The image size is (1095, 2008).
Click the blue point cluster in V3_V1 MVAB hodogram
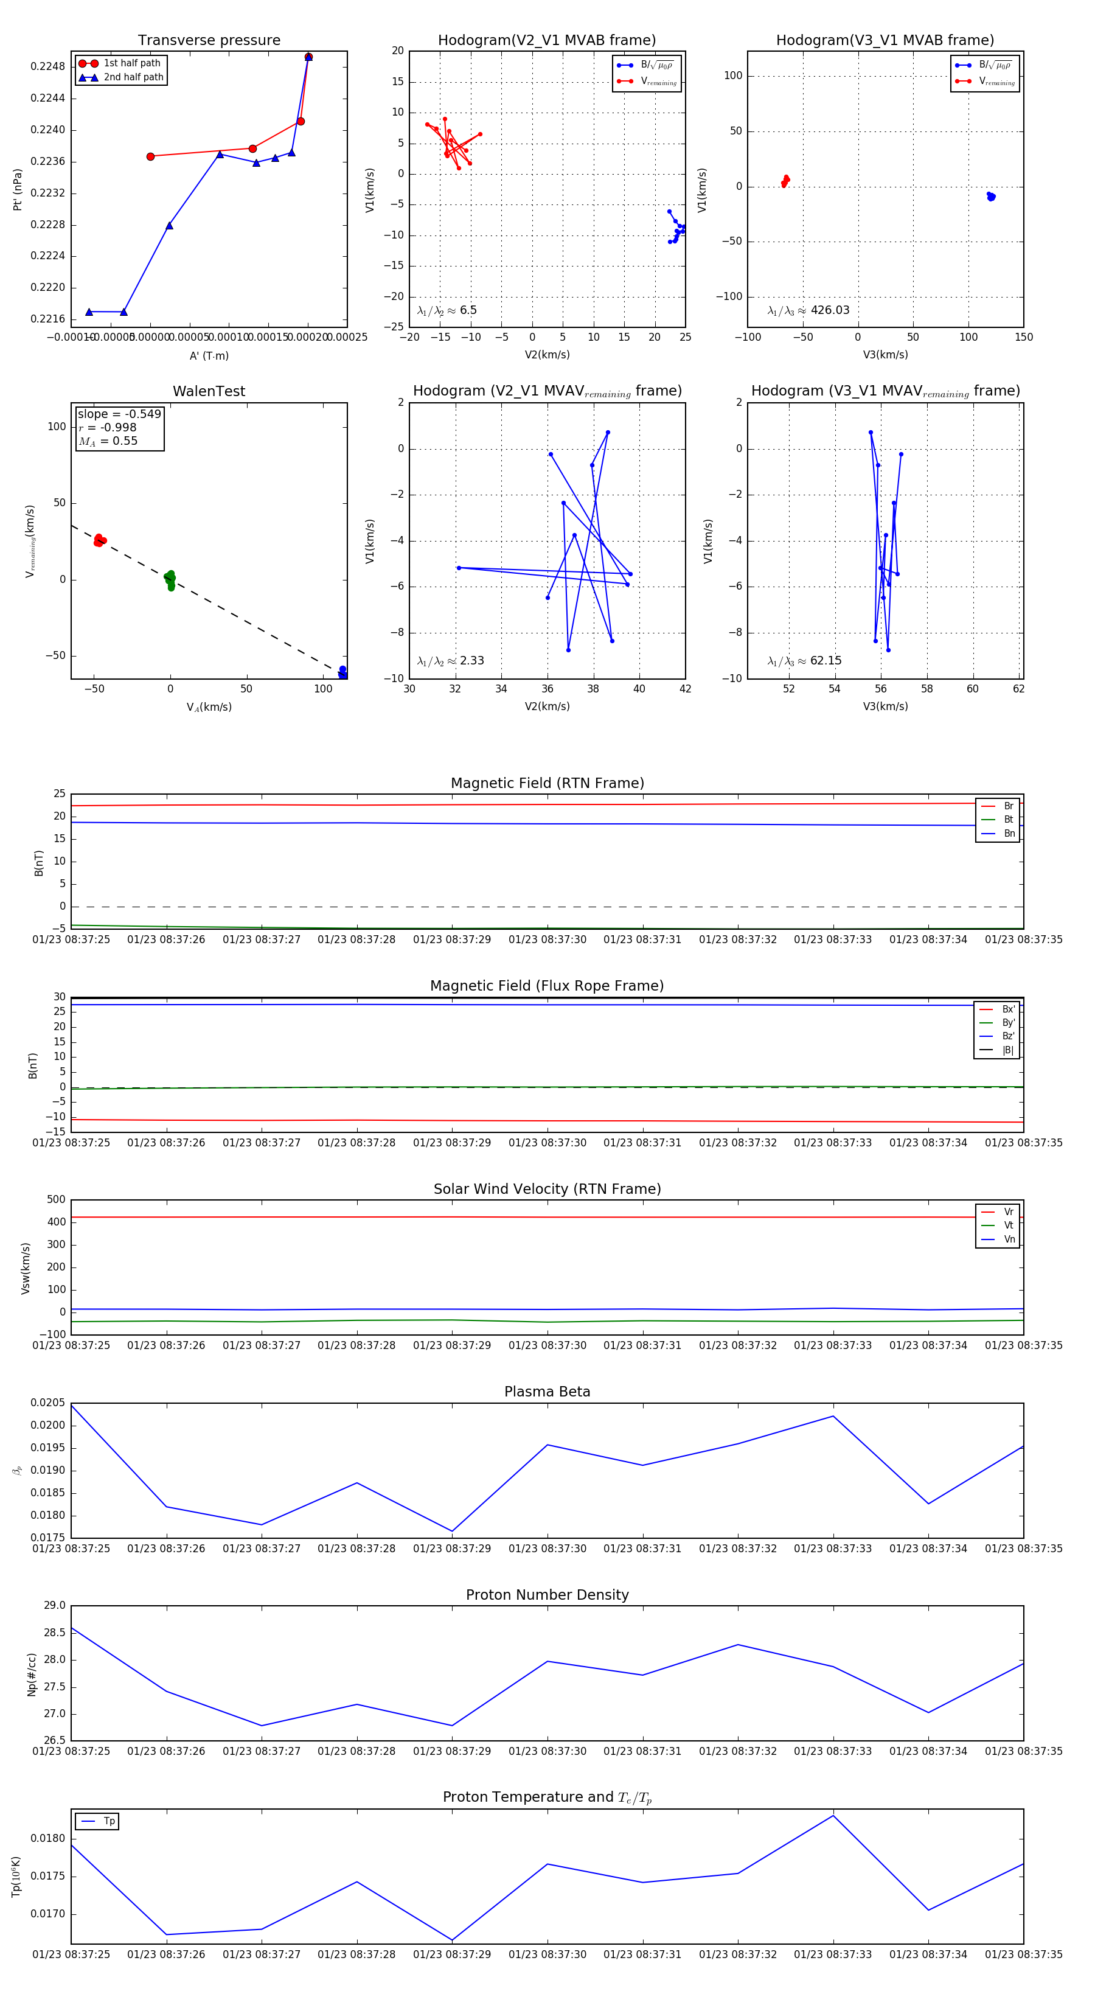pos(990,197)
